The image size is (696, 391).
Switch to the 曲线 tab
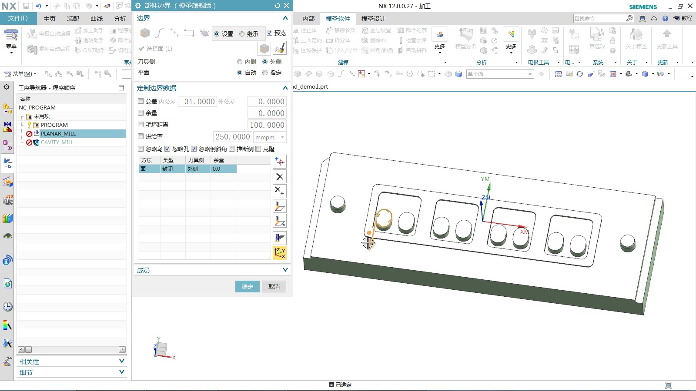(97, 19)
